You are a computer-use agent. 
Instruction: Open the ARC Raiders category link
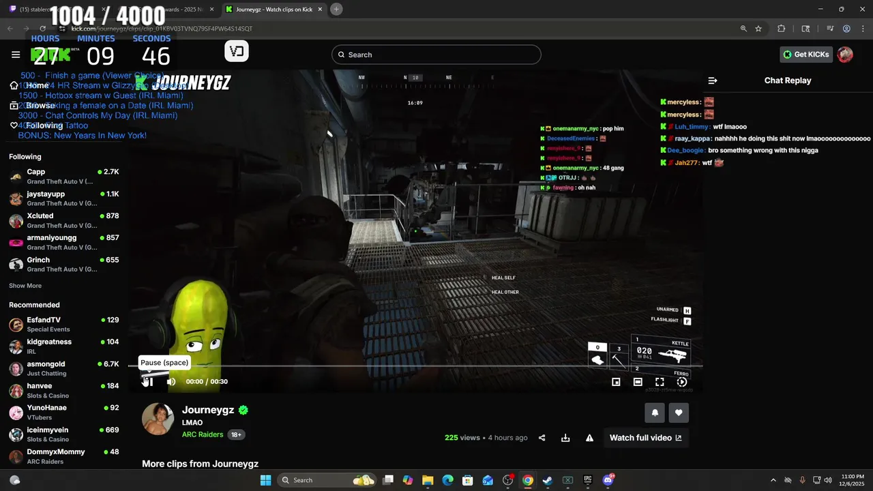point(203,434)
